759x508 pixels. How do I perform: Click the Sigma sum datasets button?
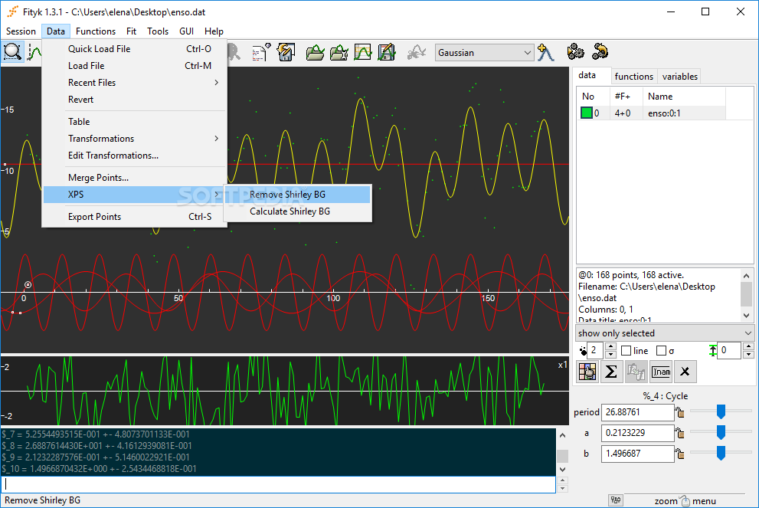[611, 372]
